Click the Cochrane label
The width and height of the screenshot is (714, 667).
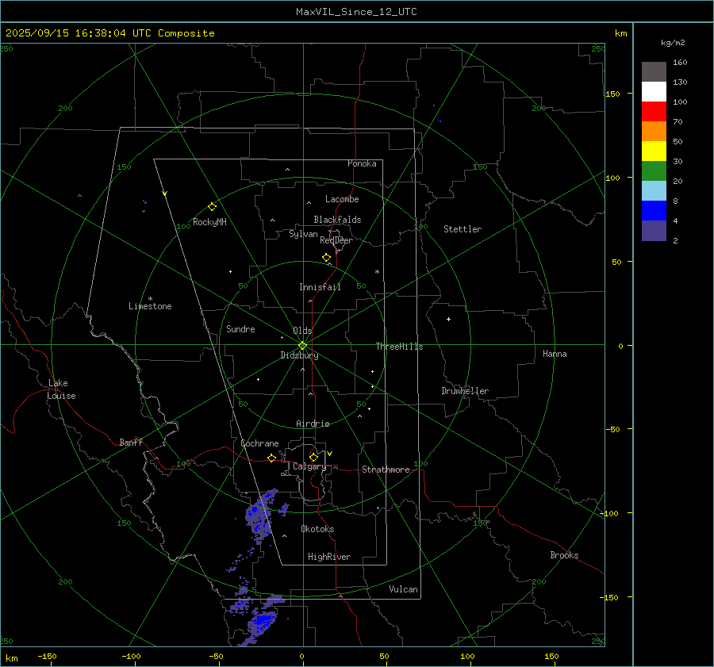[259, 443]
